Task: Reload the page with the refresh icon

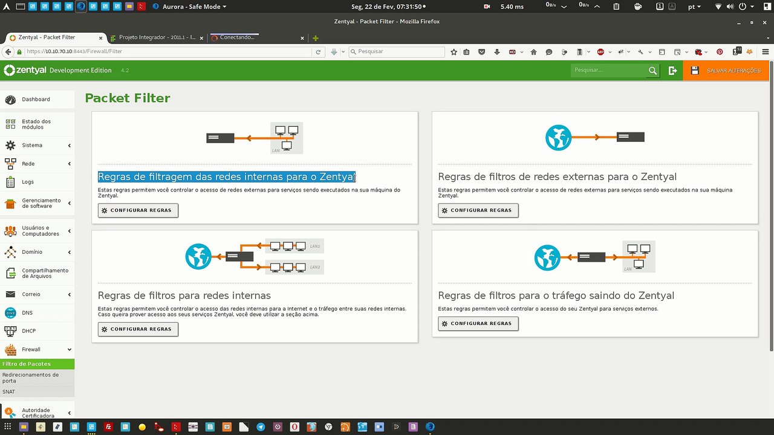Action: (318, 52)
